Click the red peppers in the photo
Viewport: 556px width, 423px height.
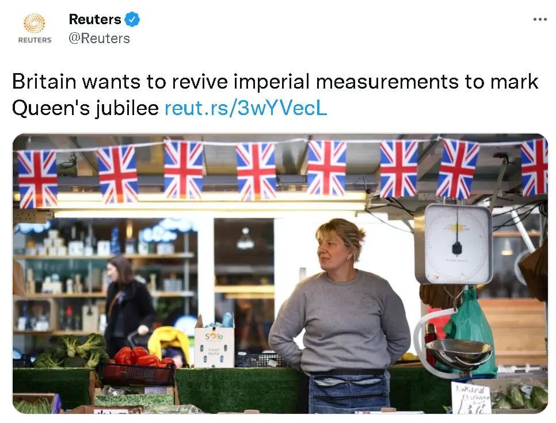click(x=140, y=357)
